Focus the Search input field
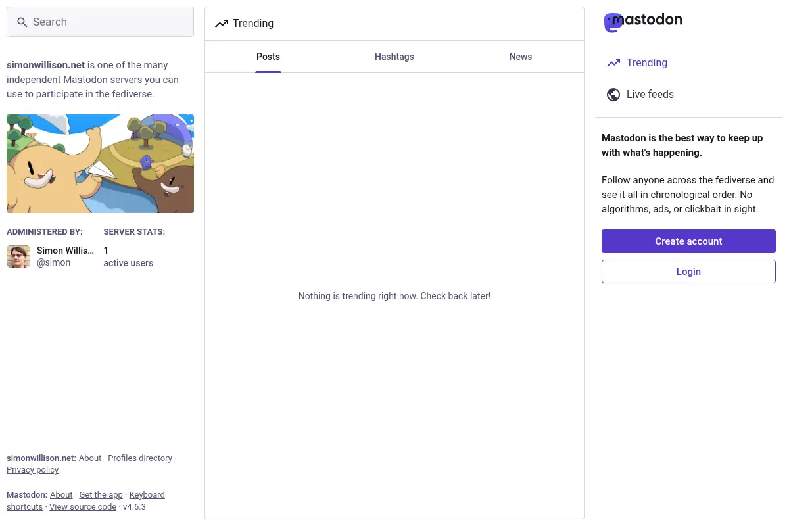Screen dimensions: 789x526 point(100,22)
